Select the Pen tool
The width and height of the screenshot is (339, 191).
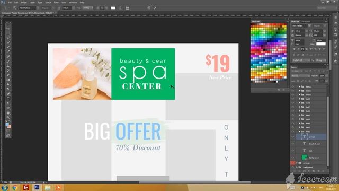(8, 94)
